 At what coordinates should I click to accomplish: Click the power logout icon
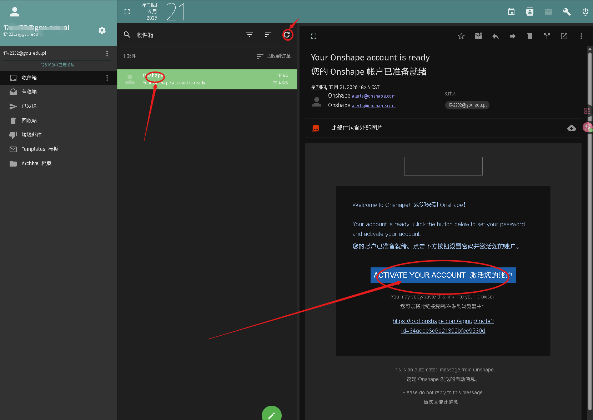click(x=586, y=12)
